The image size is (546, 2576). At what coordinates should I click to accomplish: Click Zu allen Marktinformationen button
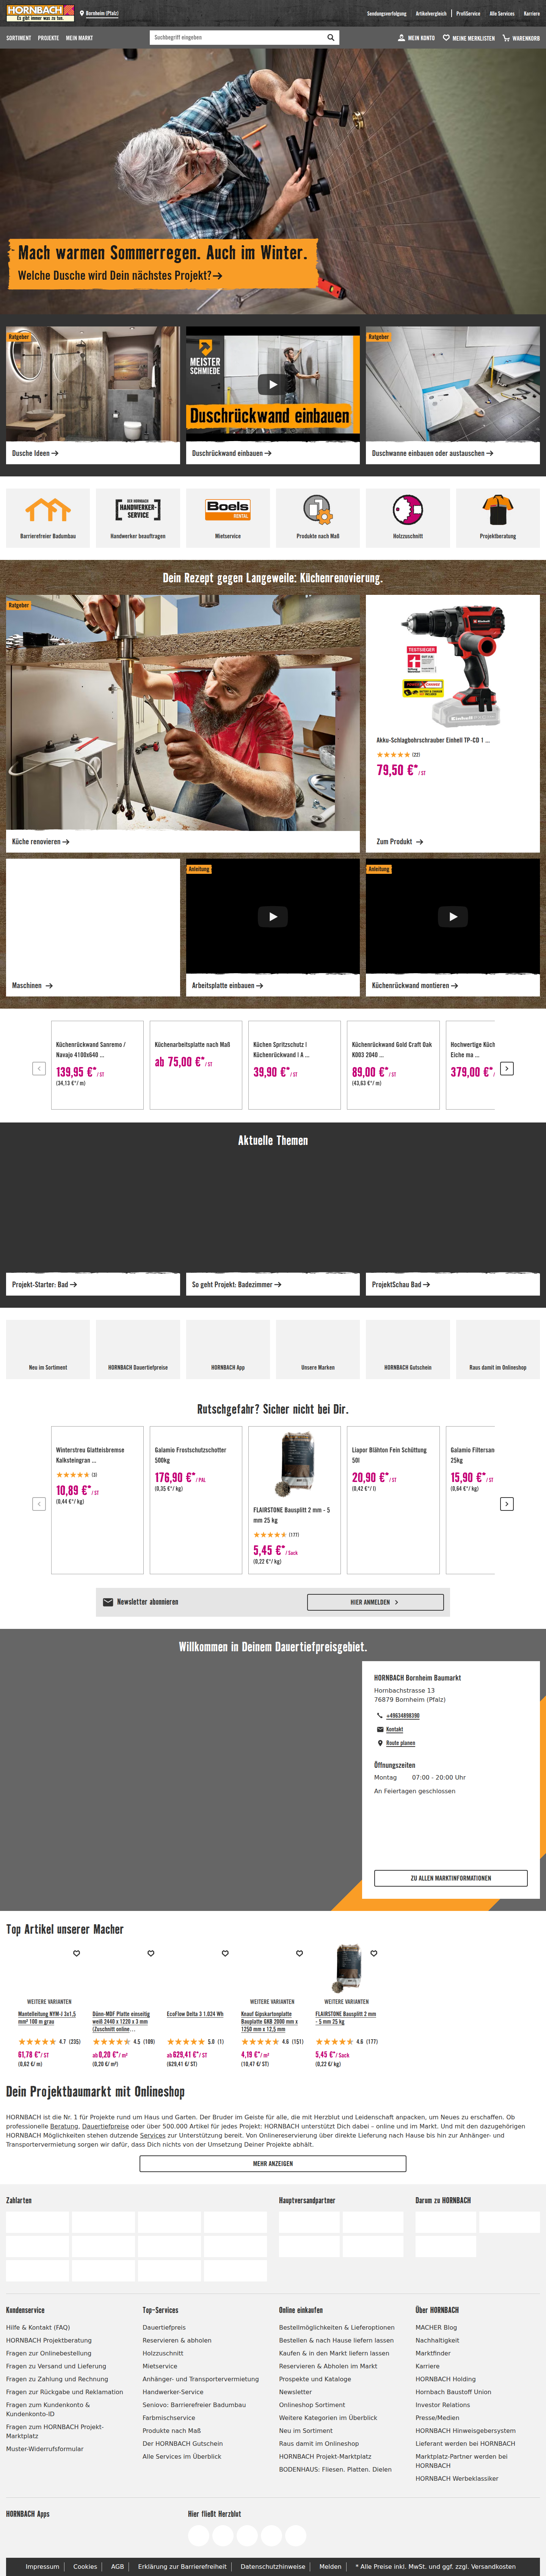(x=450, y=1878)
